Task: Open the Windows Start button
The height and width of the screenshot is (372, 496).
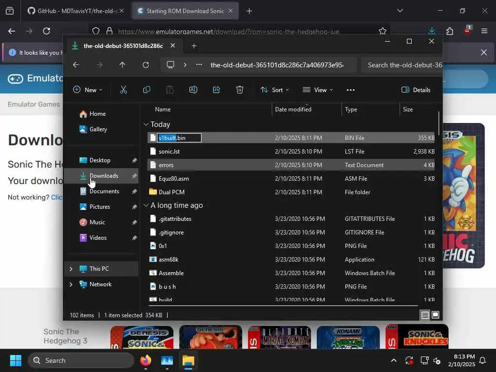Action: 16,360
